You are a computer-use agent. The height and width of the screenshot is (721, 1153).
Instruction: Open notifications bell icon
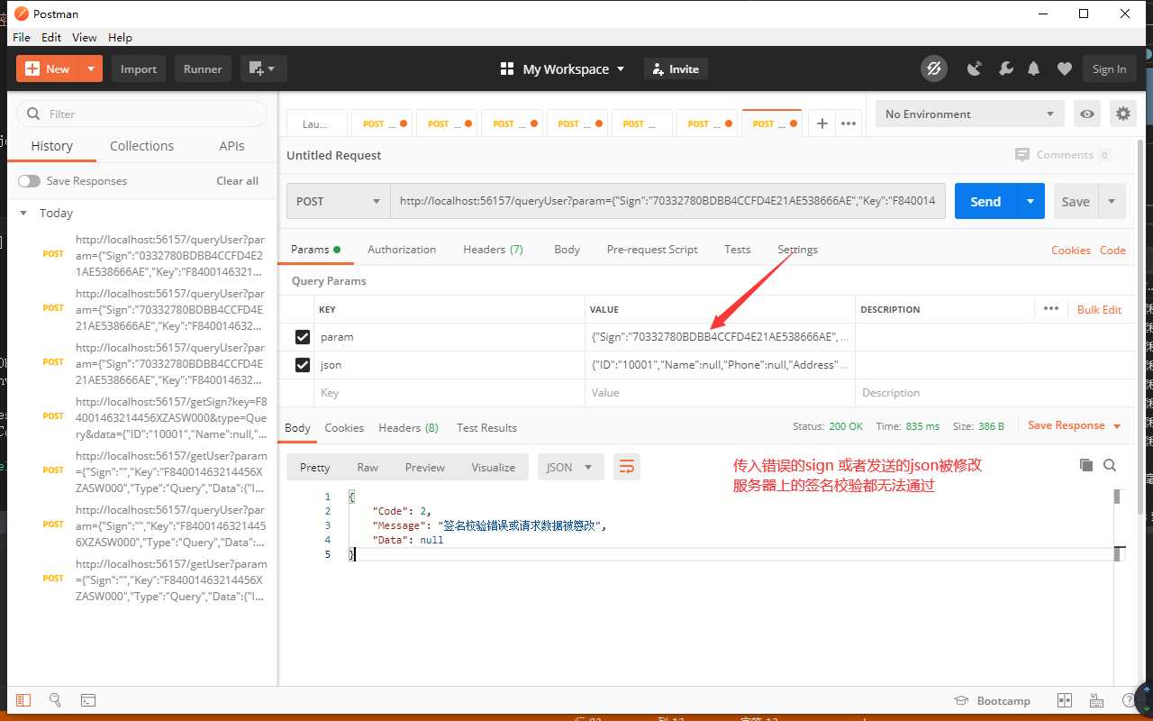(1034, 69)
